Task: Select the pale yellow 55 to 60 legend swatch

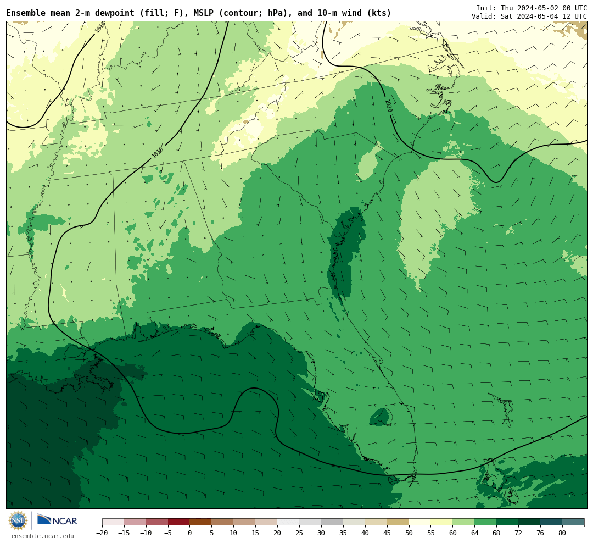Action: (x=441, y=522)
